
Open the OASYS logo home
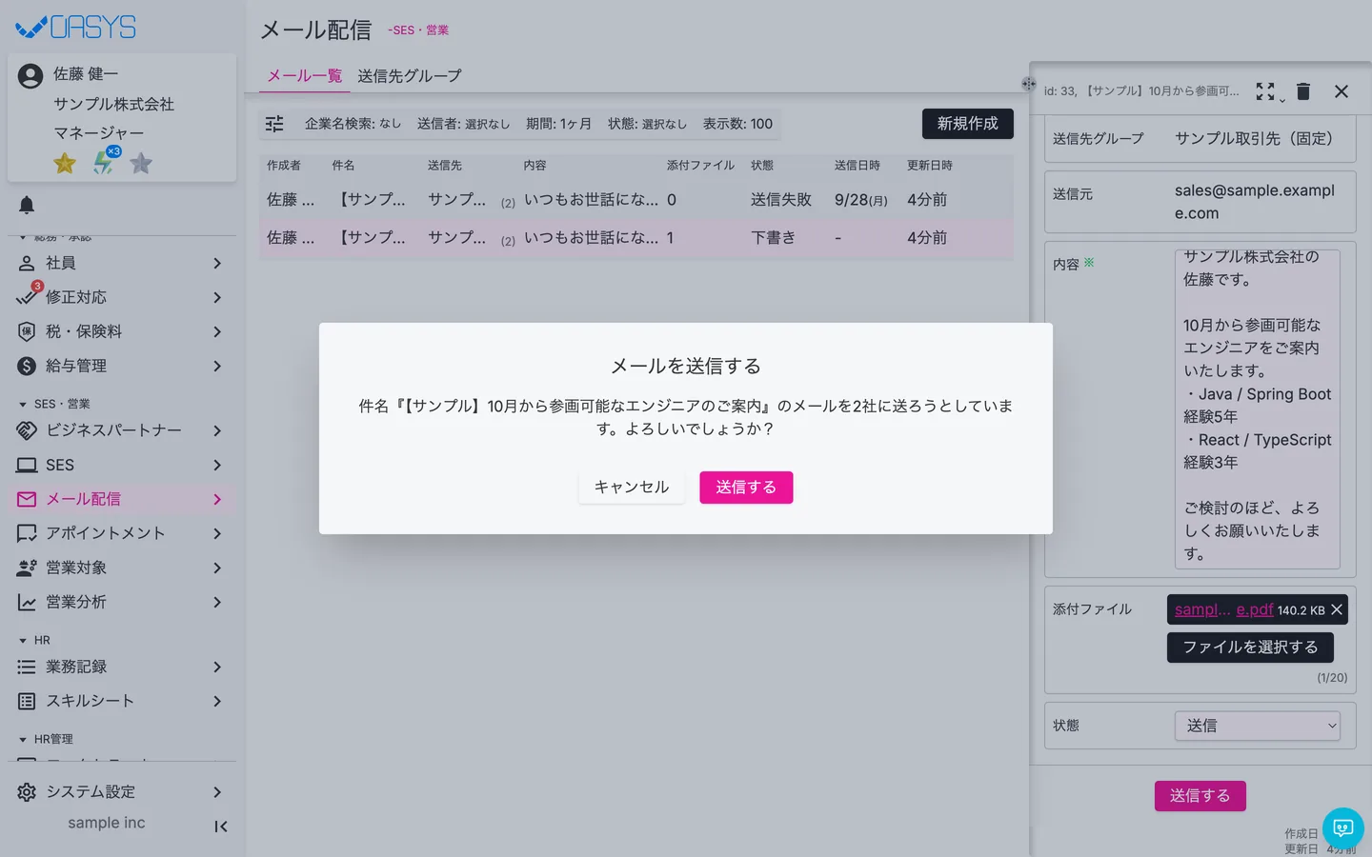click(76, 28)
